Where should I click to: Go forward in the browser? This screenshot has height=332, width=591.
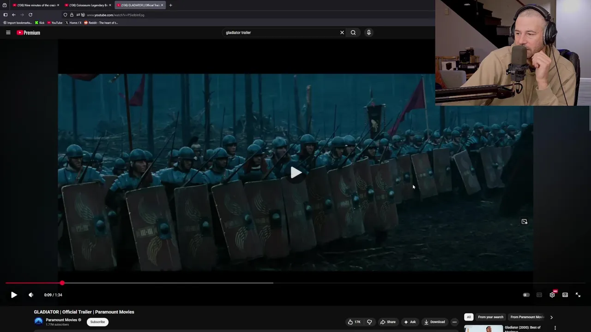pyautogui.click(x=22, y=15)
